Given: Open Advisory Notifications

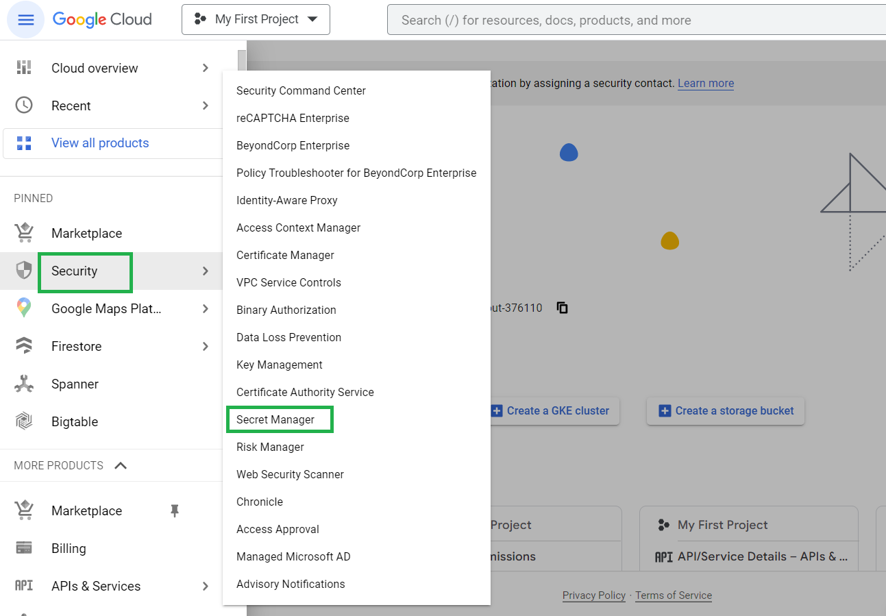Looking at the screenshot, I should coord(291,584).
